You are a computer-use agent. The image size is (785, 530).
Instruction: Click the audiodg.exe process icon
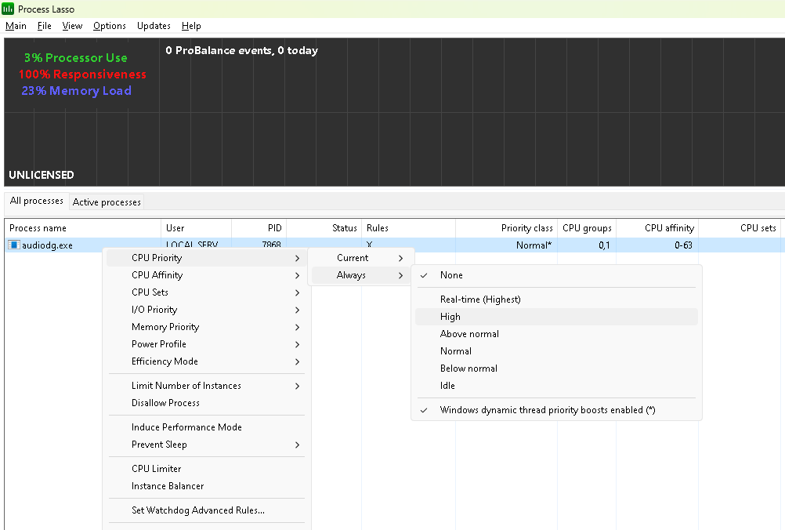coord(13,245)
